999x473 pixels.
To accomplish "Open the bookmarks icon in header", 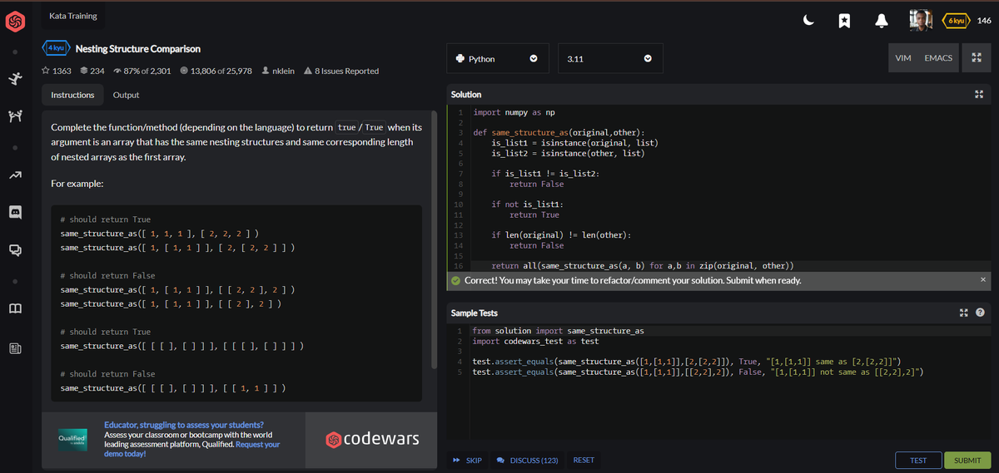I will 843,22.
